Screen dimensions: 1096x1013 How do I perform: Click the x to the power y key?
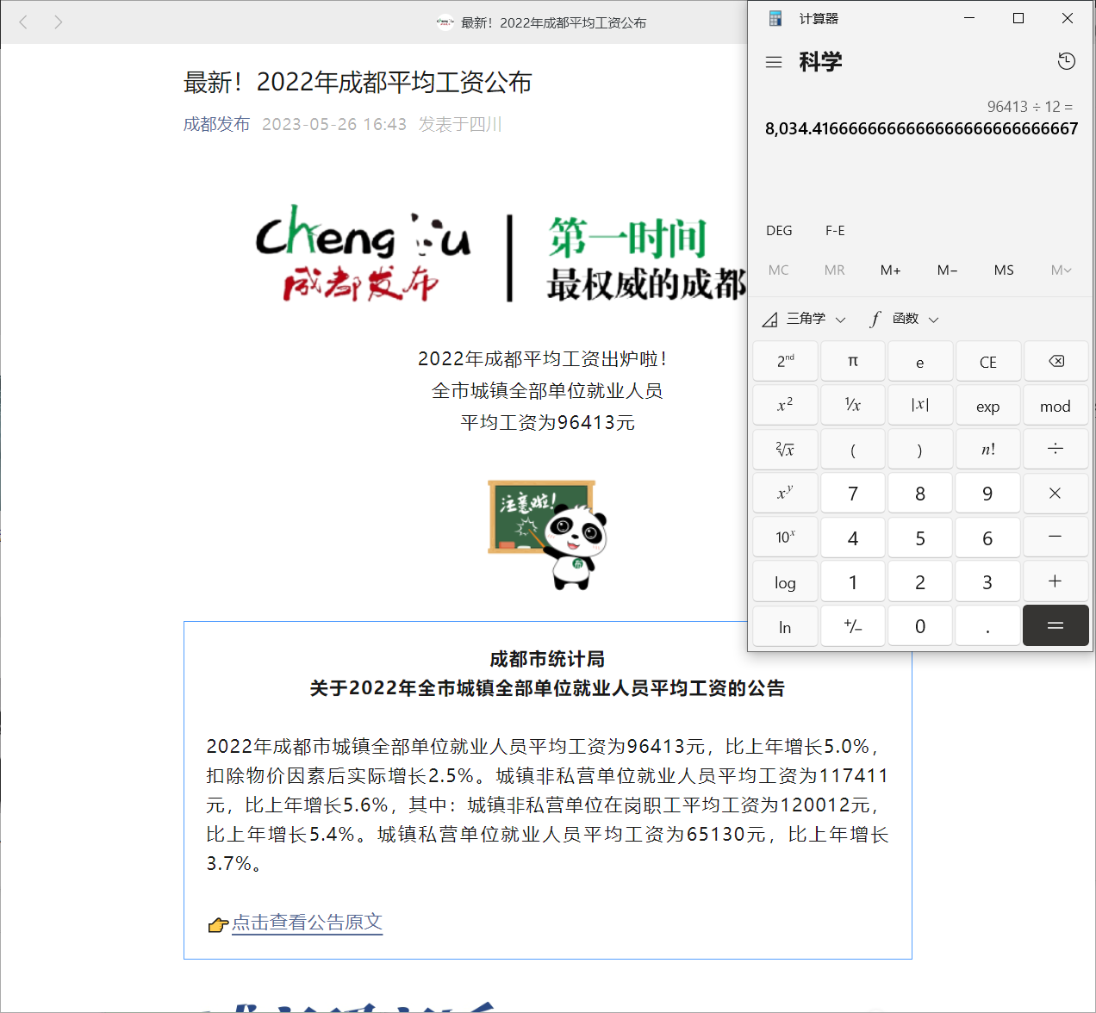pos(785,494)
